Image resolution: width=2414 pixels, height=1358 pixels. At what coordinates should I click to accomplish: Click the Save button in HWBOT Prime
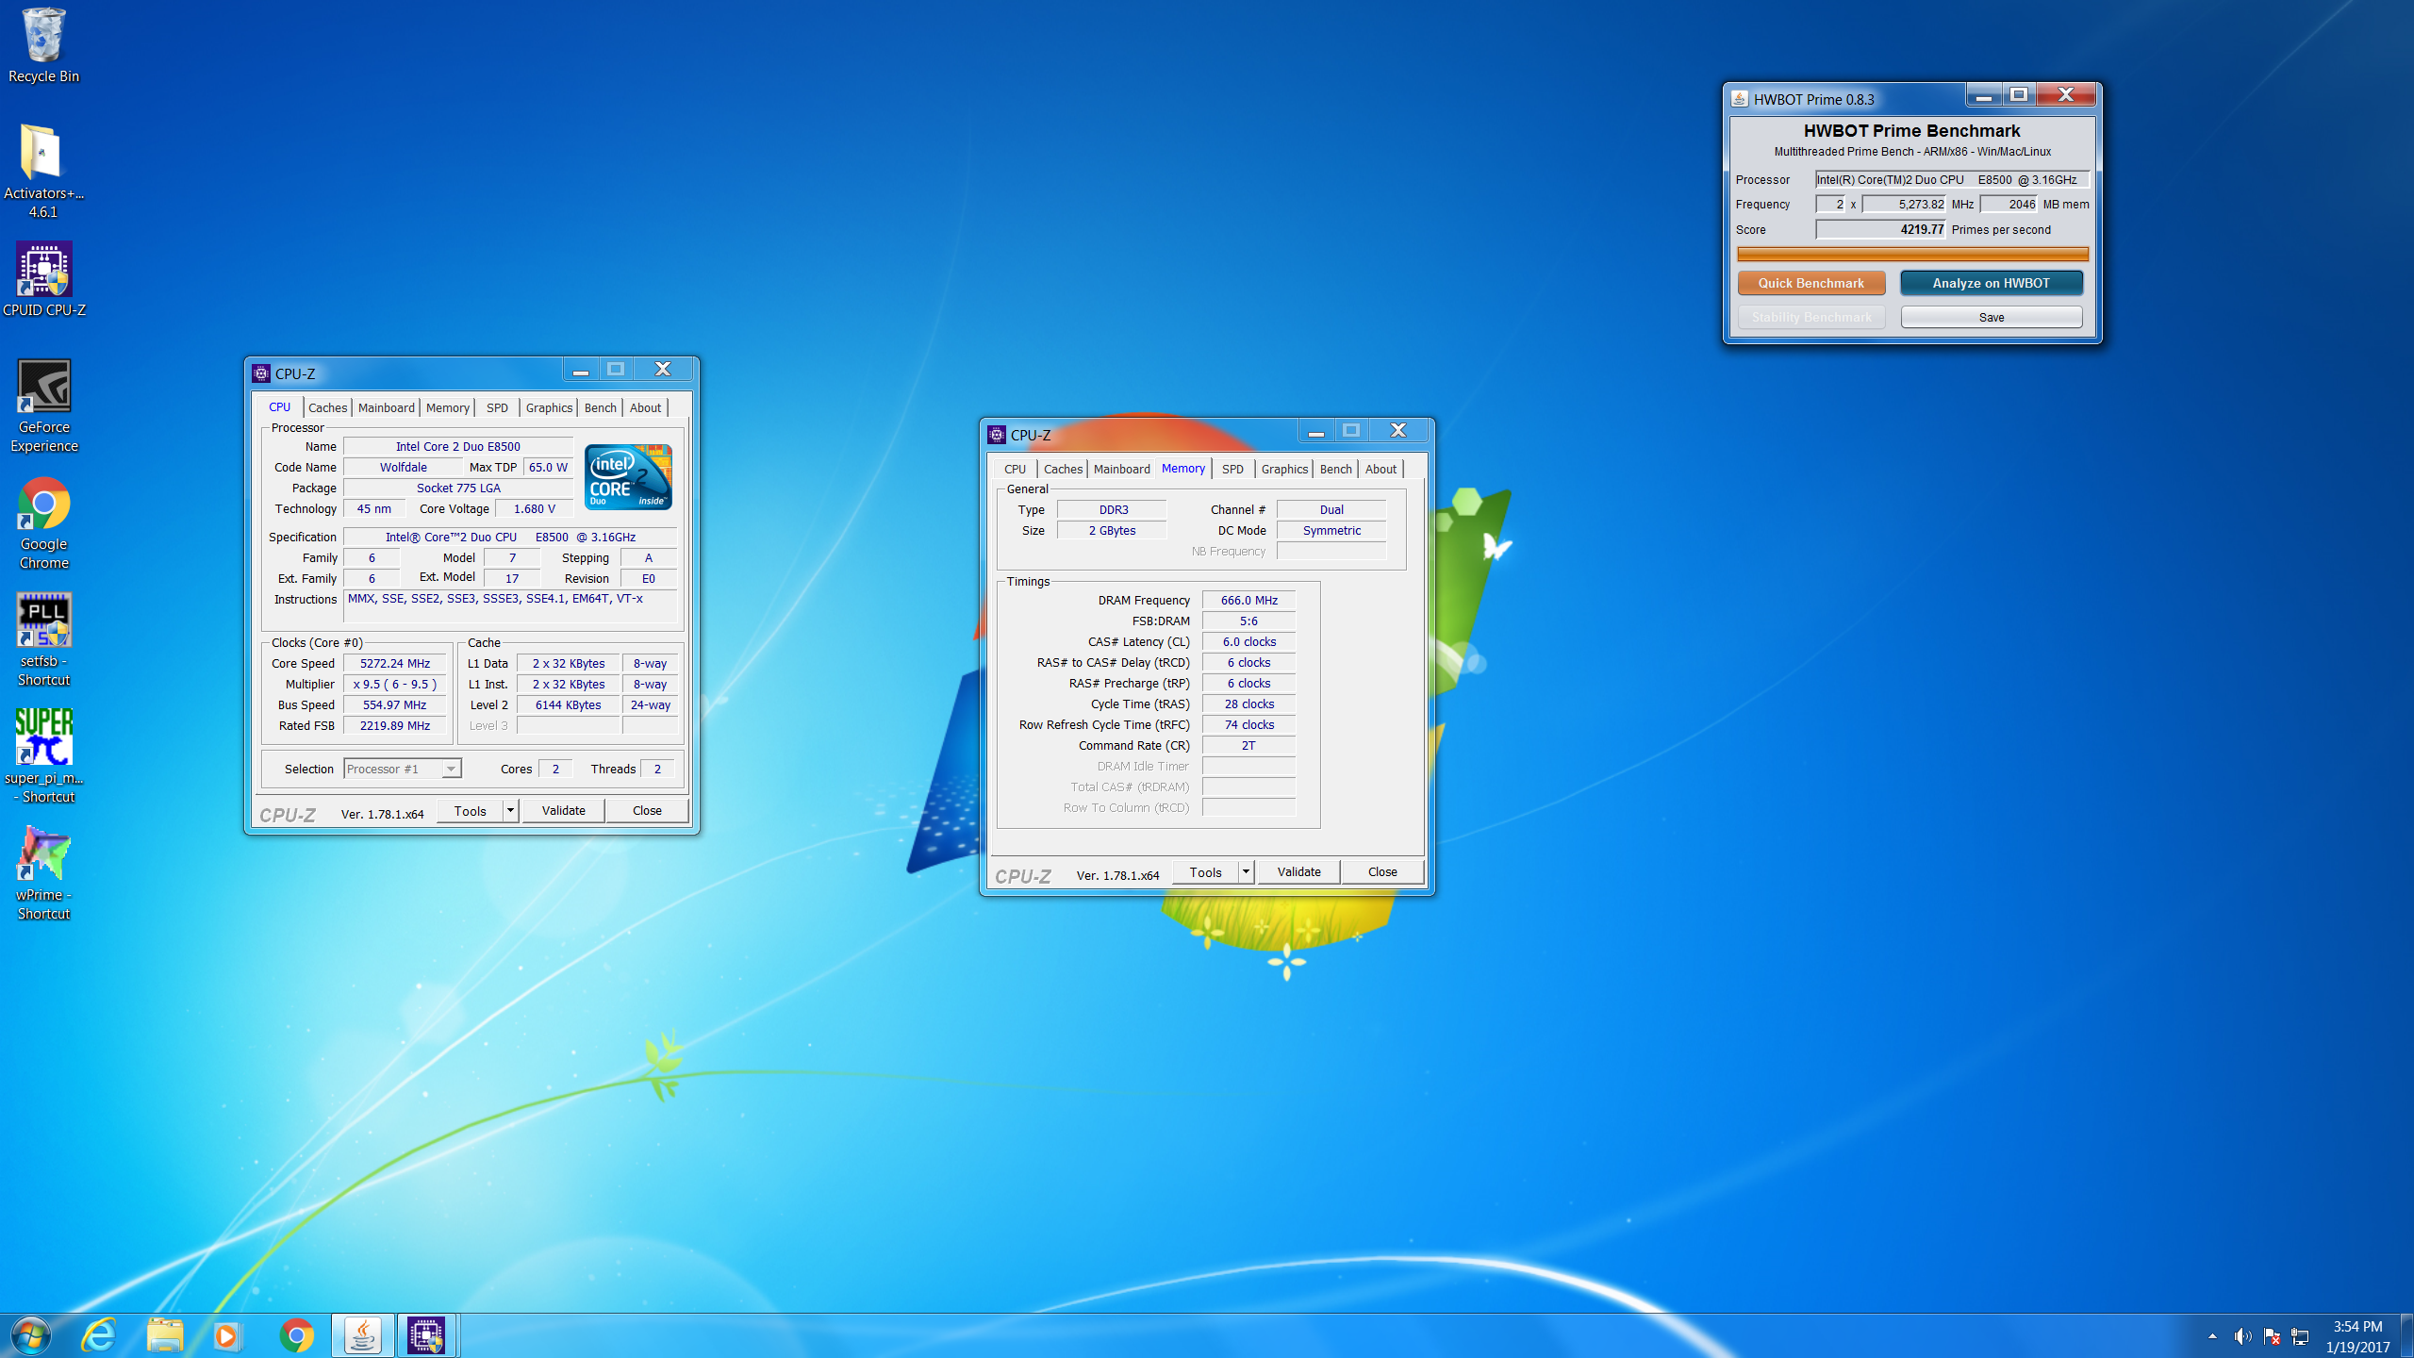[1992, 317]
